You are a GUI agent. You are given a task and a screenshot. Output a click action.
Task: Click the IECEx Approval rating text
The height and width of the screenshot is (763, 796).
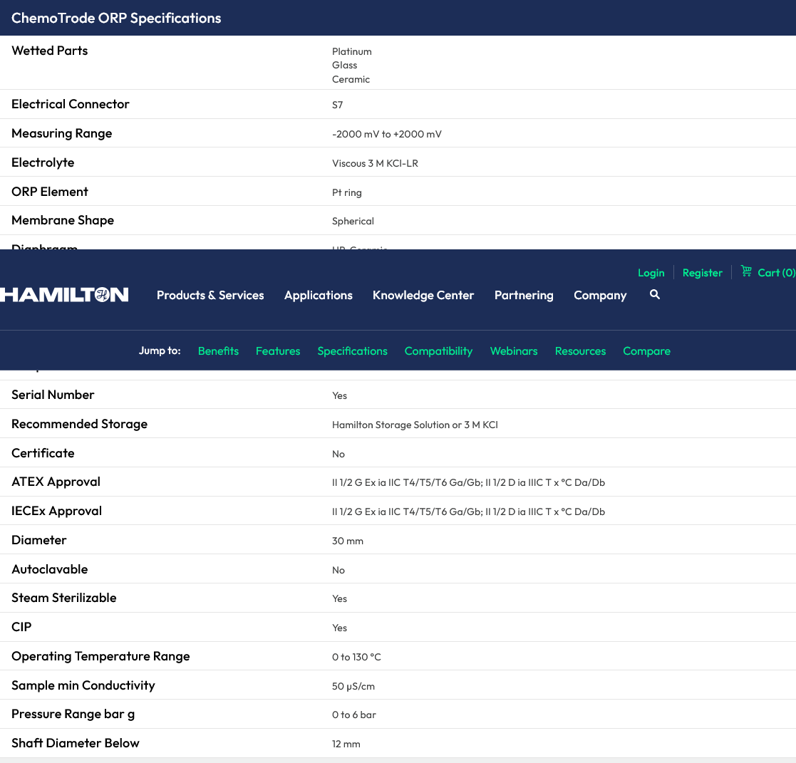[x=469, y=512]
